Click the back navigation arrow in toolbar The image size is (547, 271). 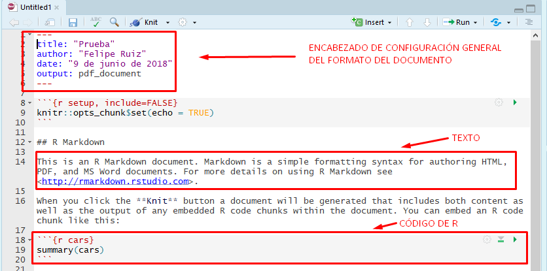point(14,23)
